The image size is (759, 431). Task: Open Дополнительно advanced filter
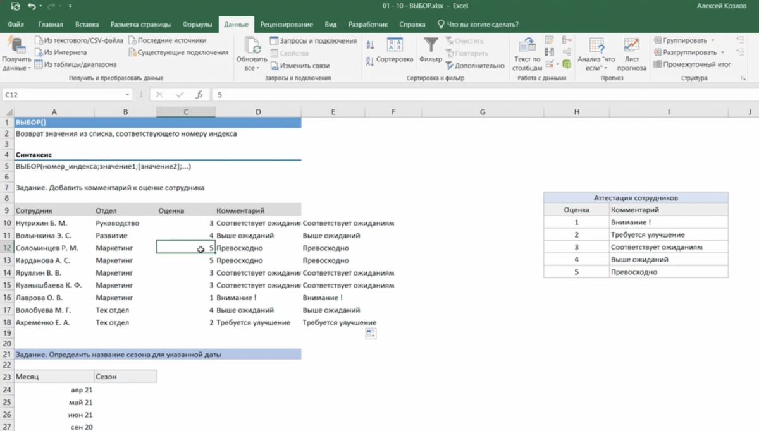pyautogui.click(x=474, y=65)
